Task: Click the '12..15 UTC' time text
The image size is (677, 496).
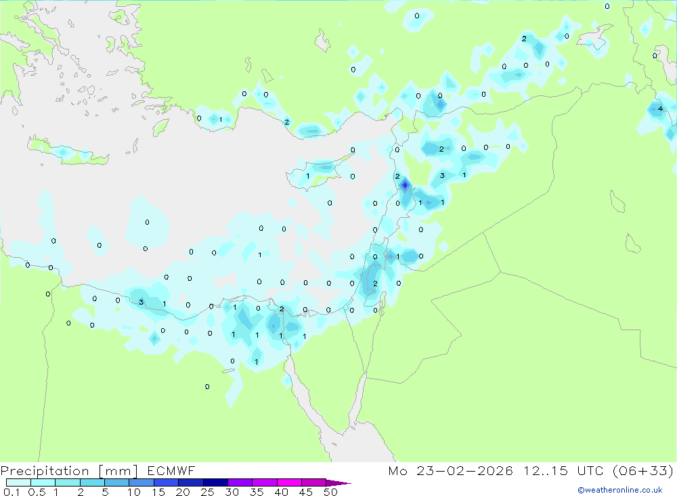Action: coord(563,470)
